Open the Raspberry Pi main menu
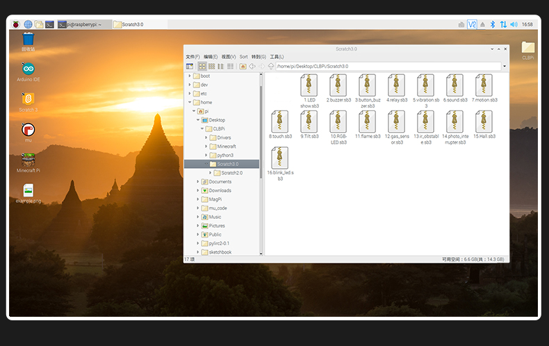This screenshot has width=549, height=346. pyautogui.click(x=15, y=24)
